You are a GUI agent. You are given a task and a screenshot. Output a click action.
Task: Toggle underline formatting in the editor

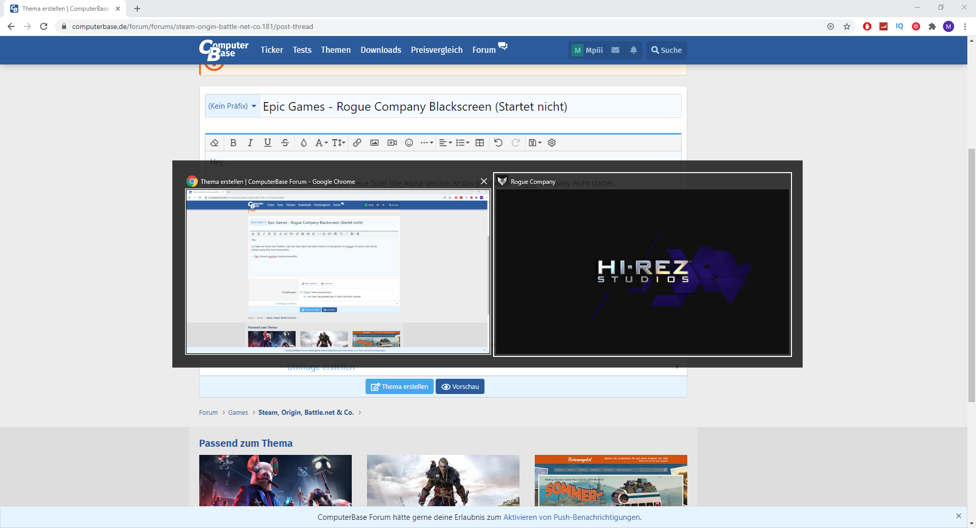coord(267,143)
